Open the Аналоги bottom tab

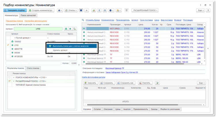coord(127,109)
